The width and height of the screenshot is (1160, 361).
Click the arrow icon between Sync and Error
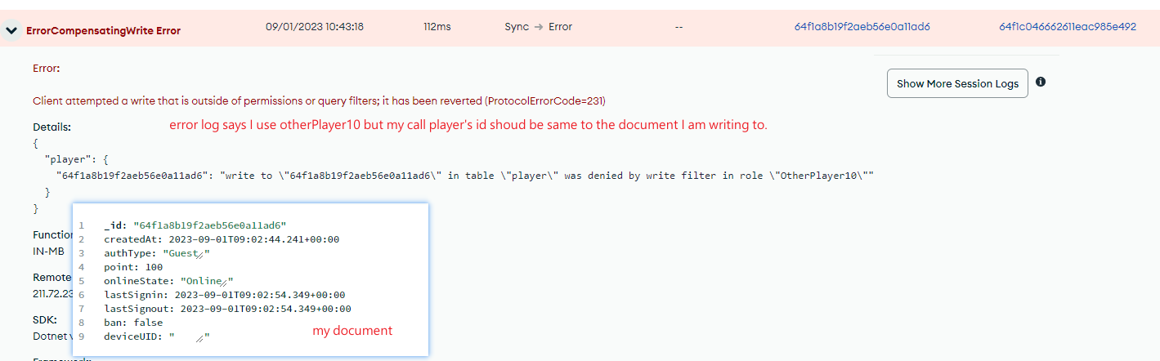pos(539,27)
